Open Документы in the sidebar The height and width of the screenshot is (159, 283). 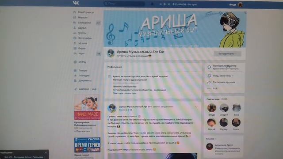tap(85, 80)
